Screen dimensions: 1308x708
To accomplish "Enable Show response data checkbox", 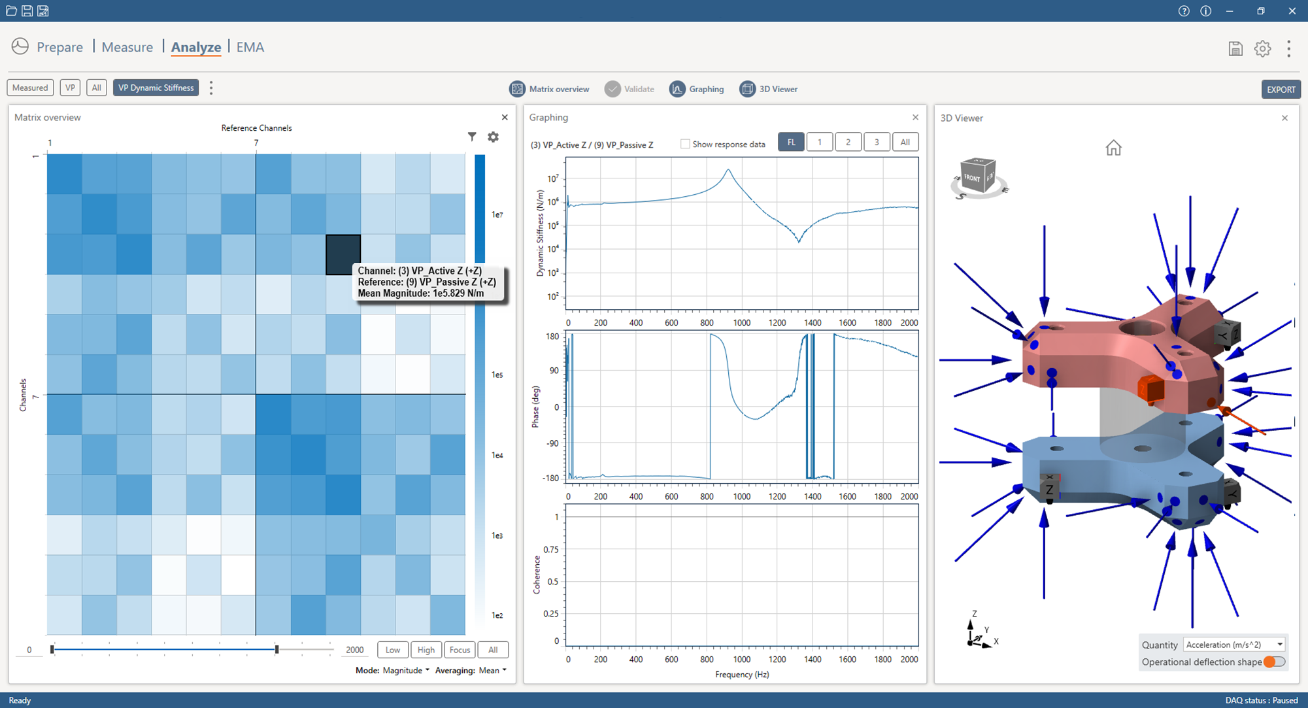I will click(685, 144).
